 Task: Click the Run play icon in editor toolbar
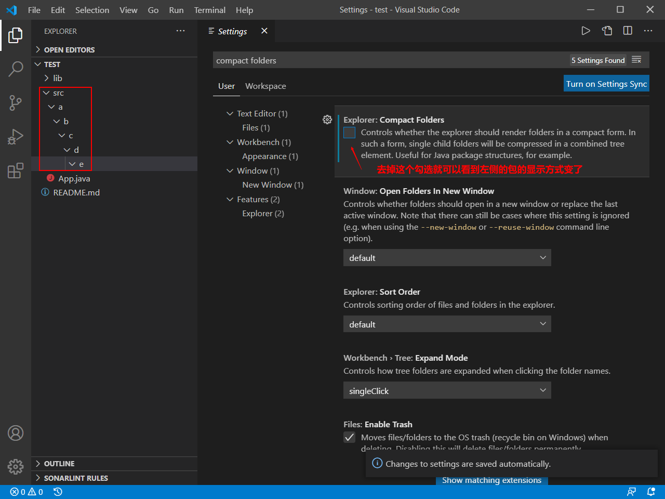tap(586, 31)
